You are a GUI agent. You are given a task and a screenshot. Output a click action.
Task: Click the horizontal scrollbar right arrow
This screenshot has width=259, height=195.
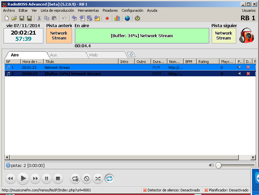click(253, 157)
